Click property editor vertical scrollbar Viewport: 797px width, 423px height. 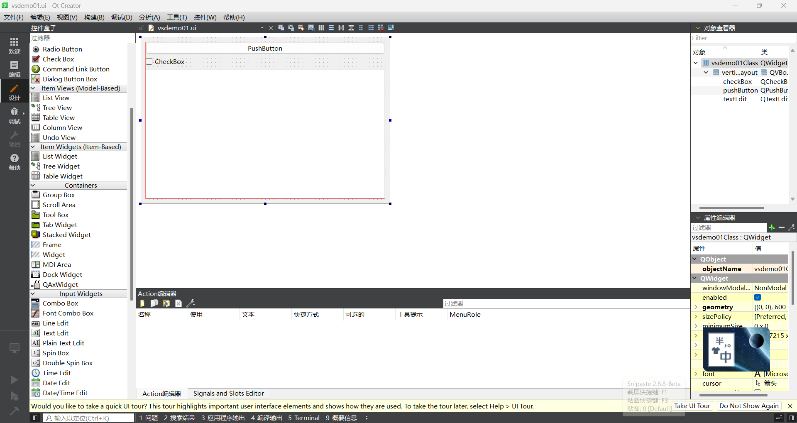(x=793, y=278)
